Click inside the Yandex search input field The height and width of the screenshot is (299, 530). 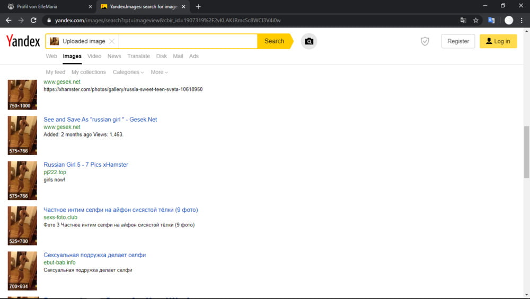pos(187,41)
